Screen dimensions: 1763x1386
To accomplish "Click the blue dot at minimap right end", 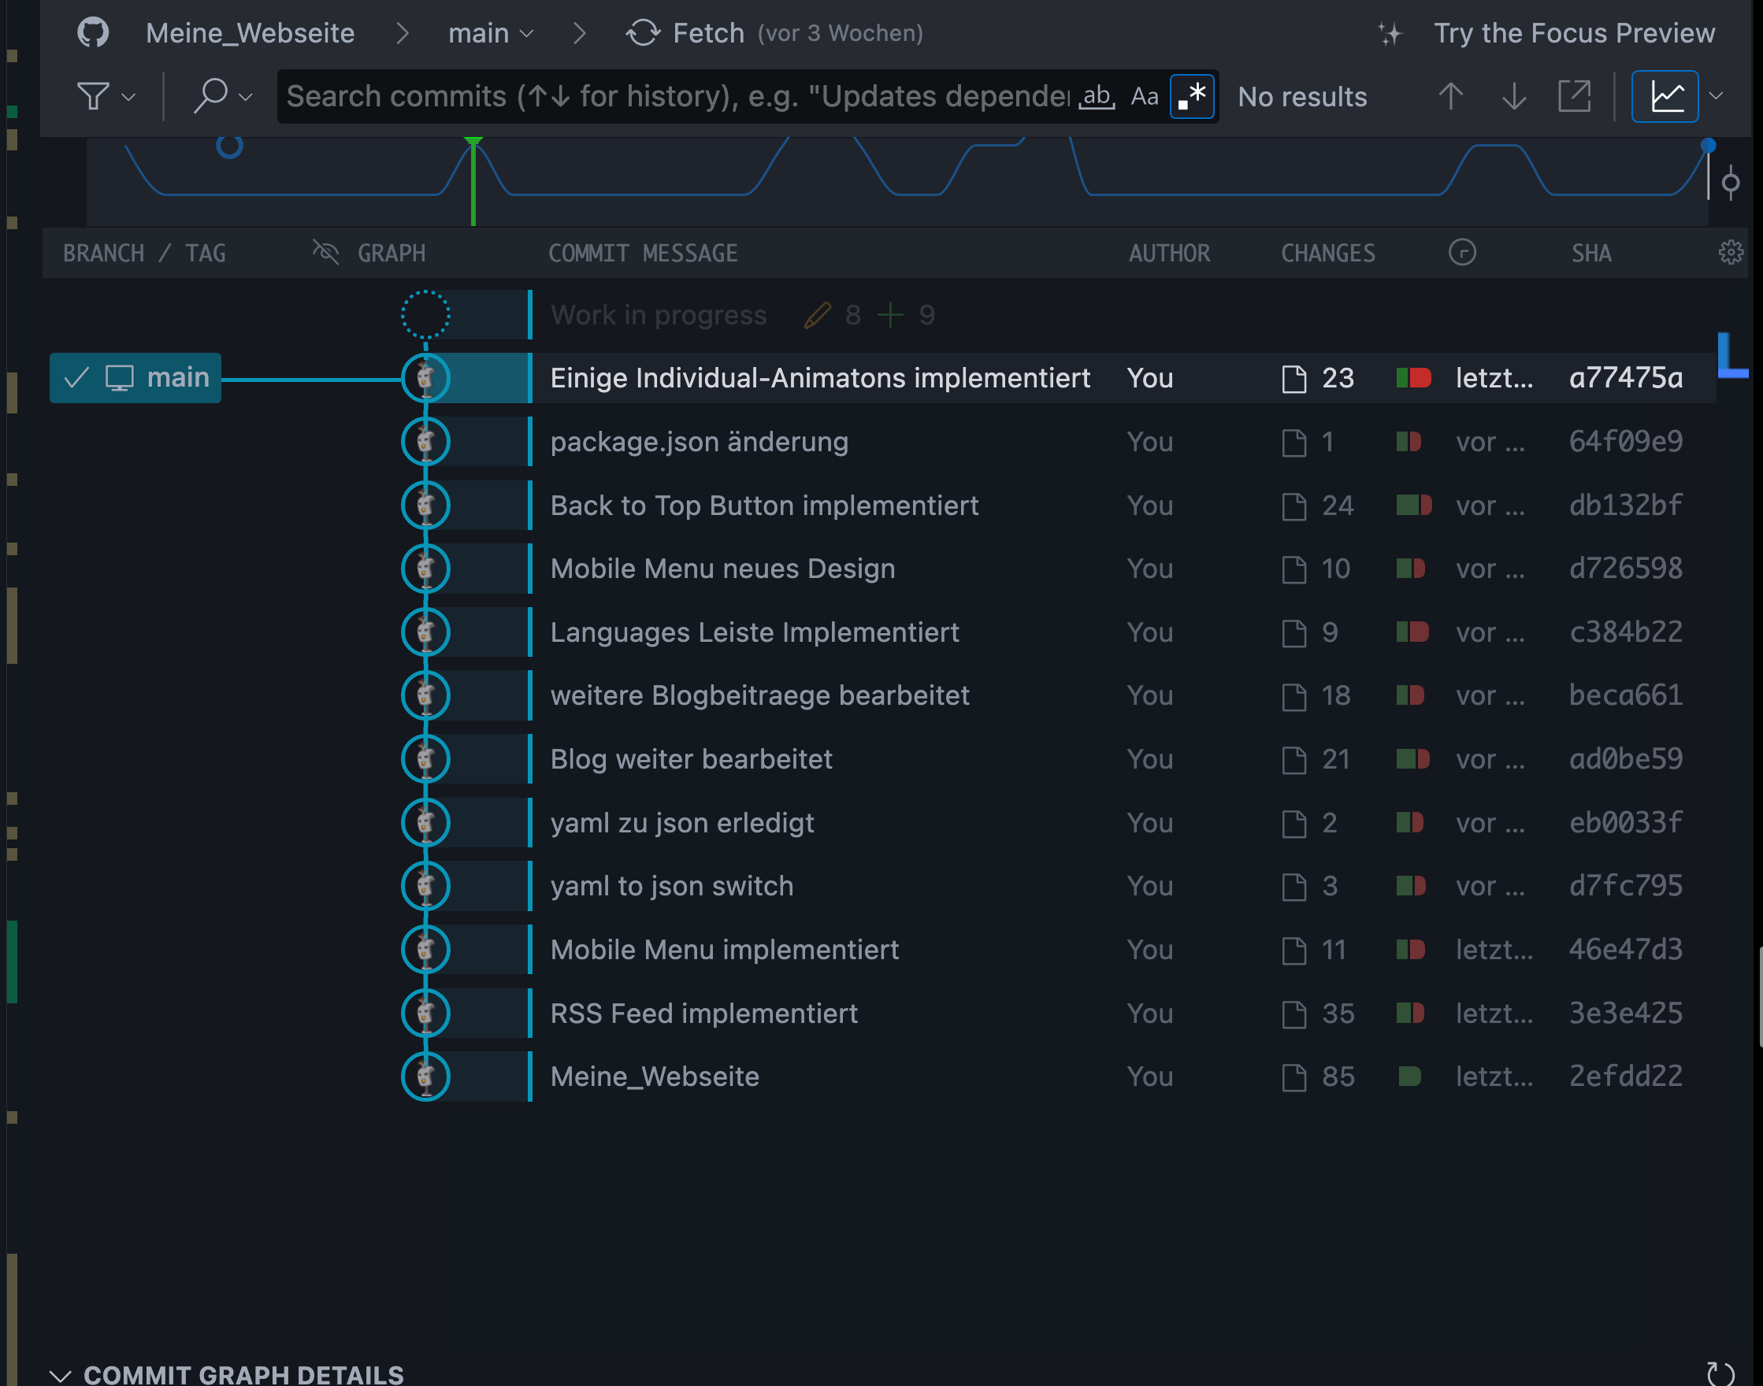I will pyautogui.click(x=1708, y=146).
